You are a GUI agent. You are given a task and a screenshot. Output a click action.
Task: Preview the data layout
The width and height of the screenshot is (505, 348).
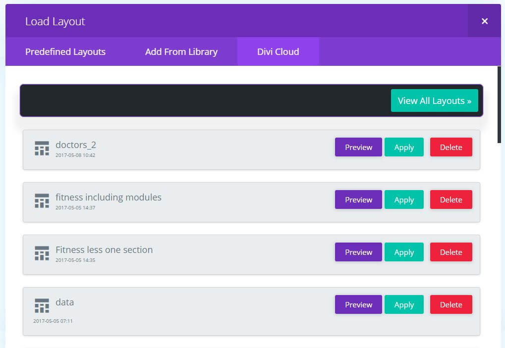click(358, 304)
